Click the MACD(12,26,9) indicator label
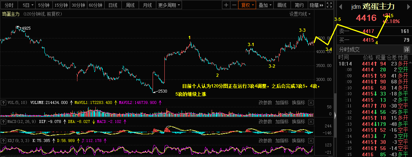This screenshot has width=412, height=157. tap(22, 122)
